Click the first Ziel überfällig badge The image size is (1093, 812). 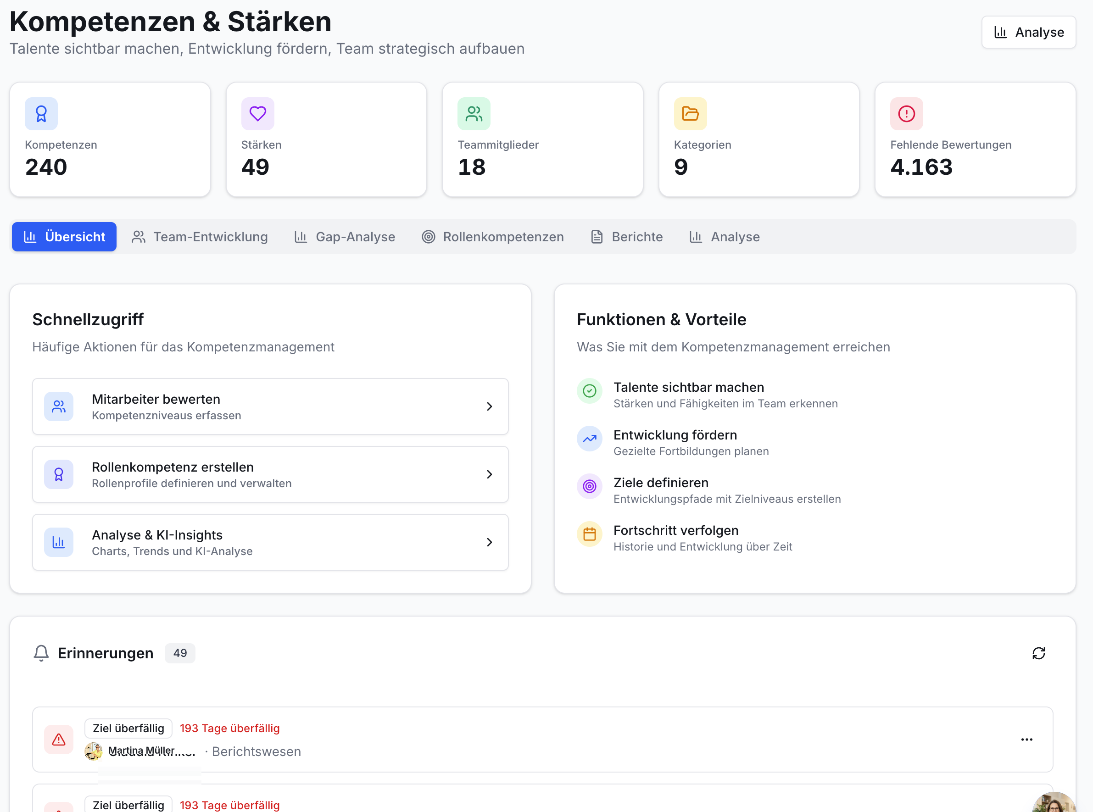click(128, 729)
